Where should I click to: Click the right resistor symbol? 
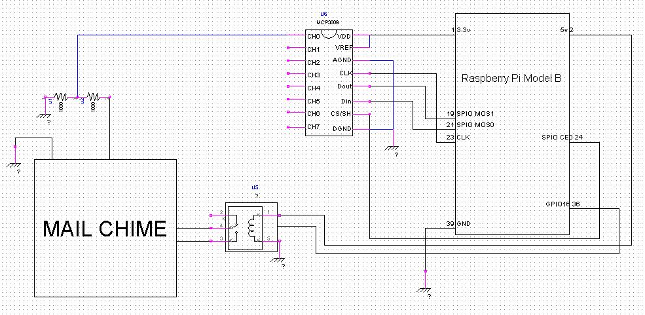click(93, 97)
